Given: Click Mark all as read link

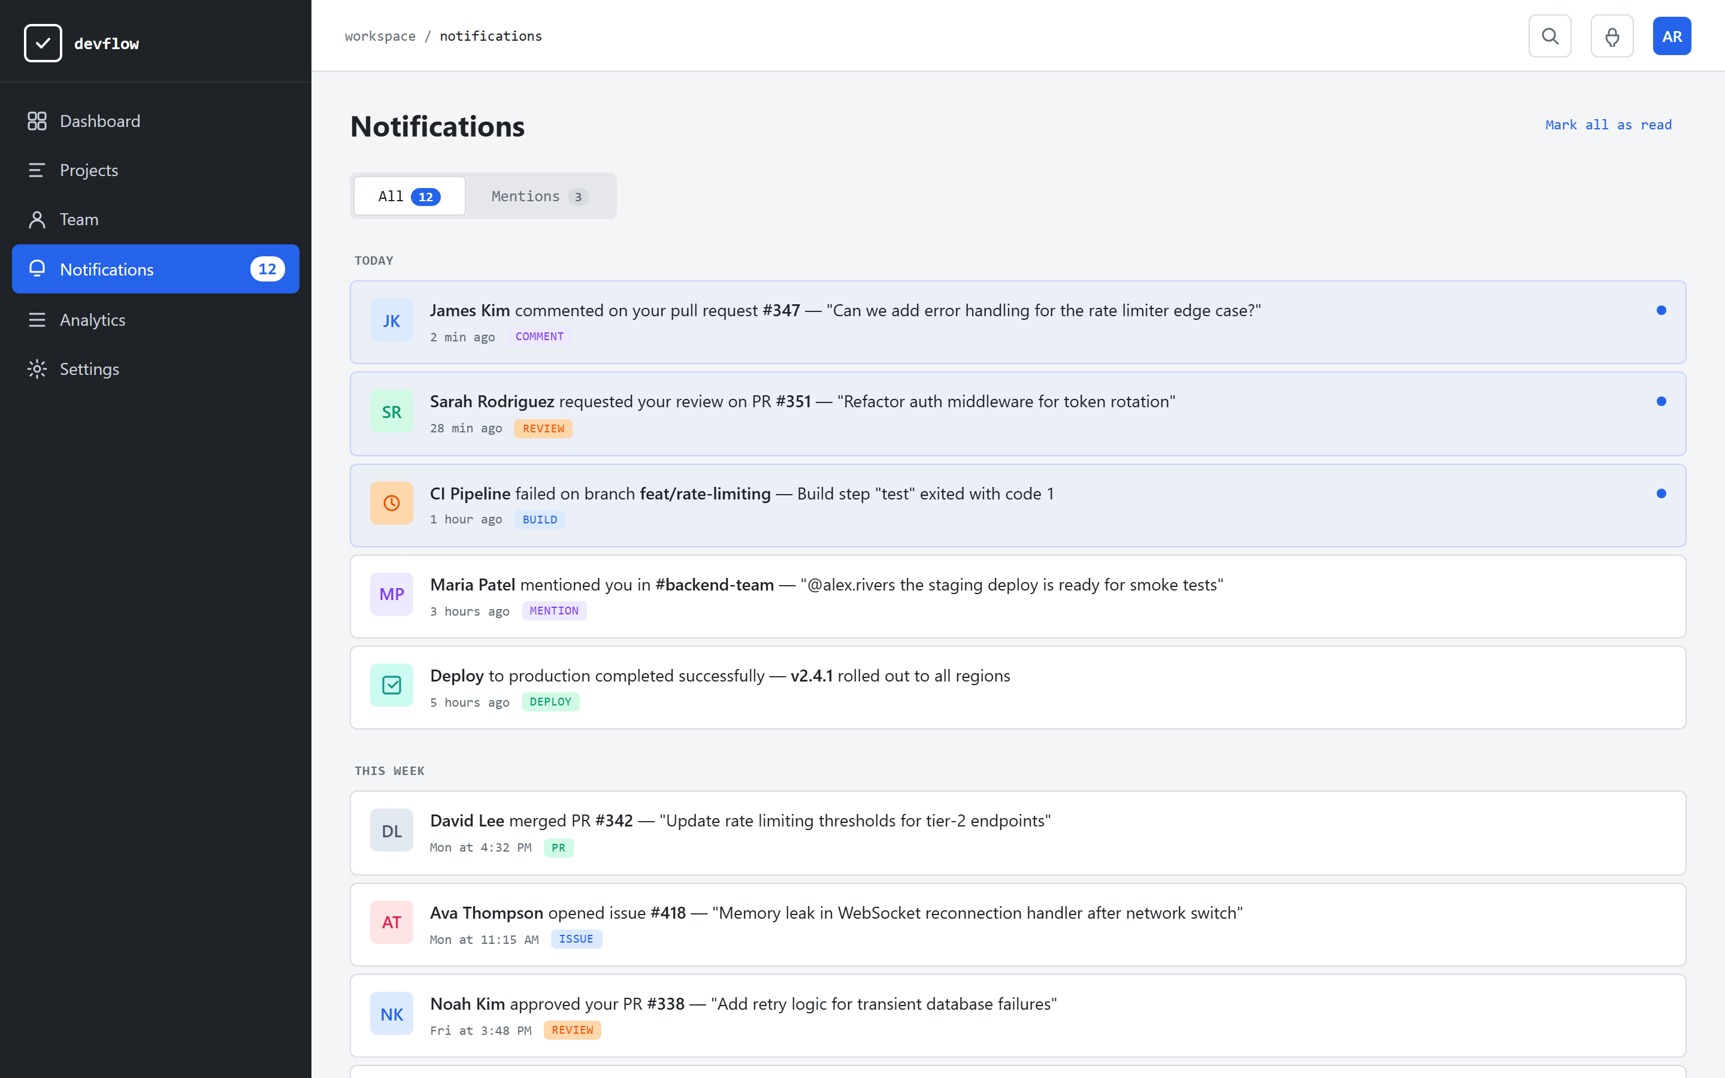Looking at the screenshot, I should coord(1608,125).
